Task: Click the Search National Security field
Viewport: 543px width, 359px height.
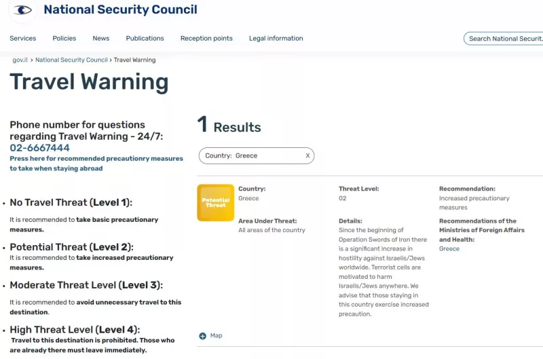Action: (x=504, y=39)
